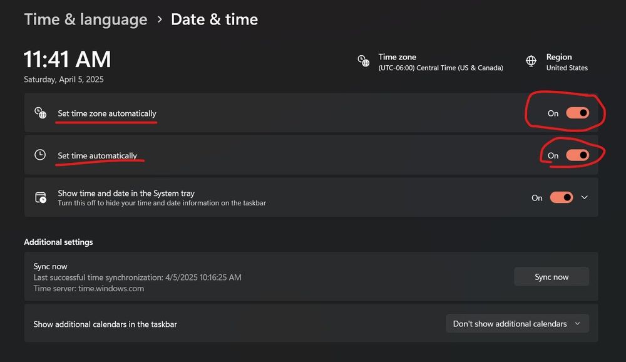Toggle Show time and date in the System tray
The height and width of the screenshot is (362, 626).
560,197
